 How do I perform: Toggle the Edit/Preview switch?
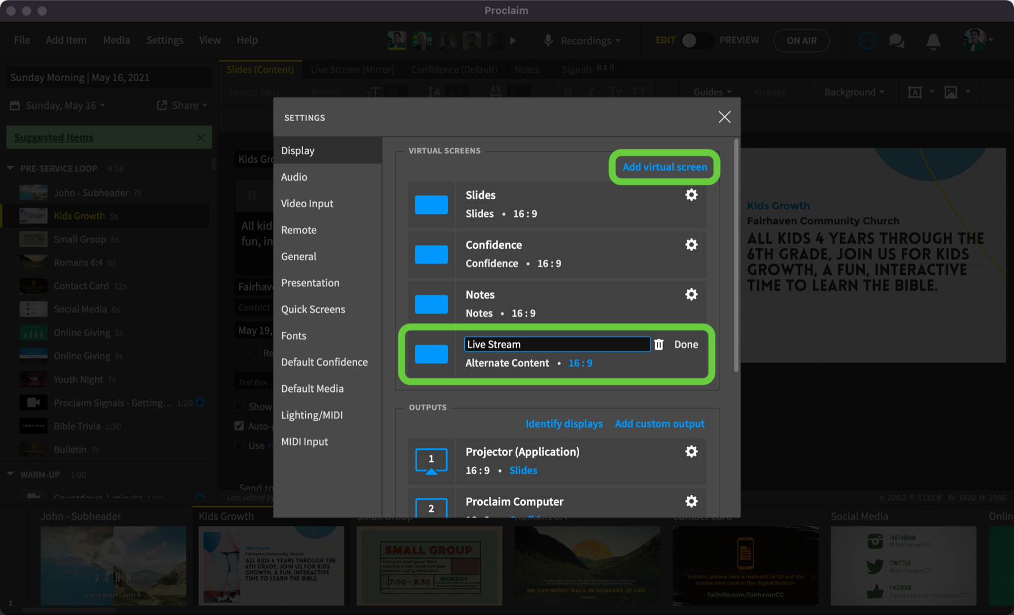click(696, 41)
